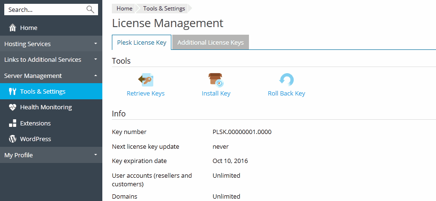436x201 pixels.
Task: Click the WordPress logo icon
Action: [x=13, y=139]
